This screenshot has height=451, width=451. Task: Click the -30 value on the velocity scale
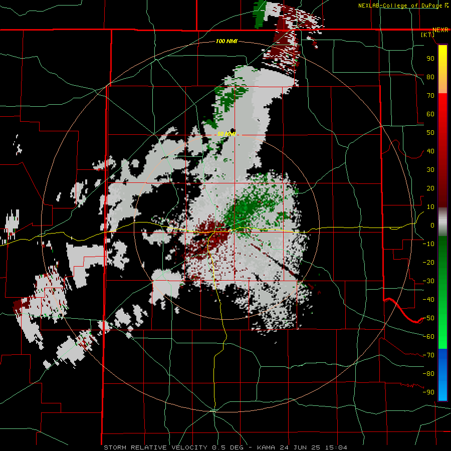[428, 281]
